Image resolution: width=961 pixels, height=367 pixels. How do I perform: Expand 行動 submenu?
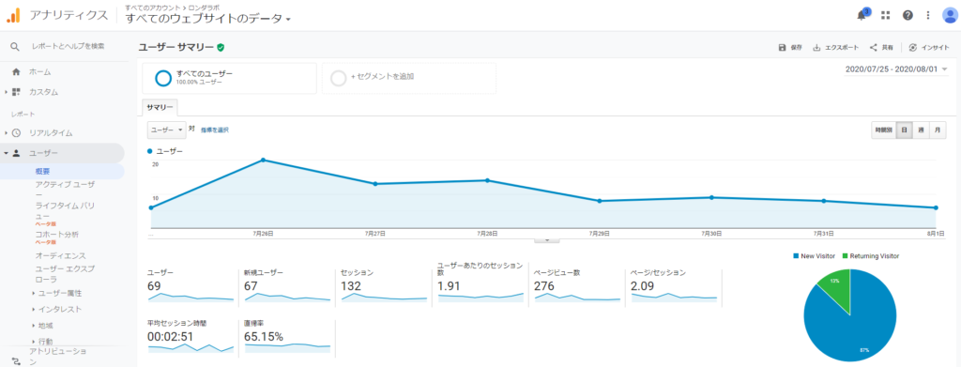(42, 342)
